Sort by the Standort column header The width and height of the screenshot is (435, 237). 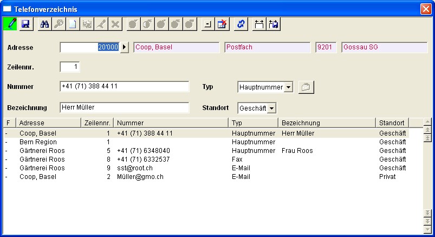pos(392,123)
